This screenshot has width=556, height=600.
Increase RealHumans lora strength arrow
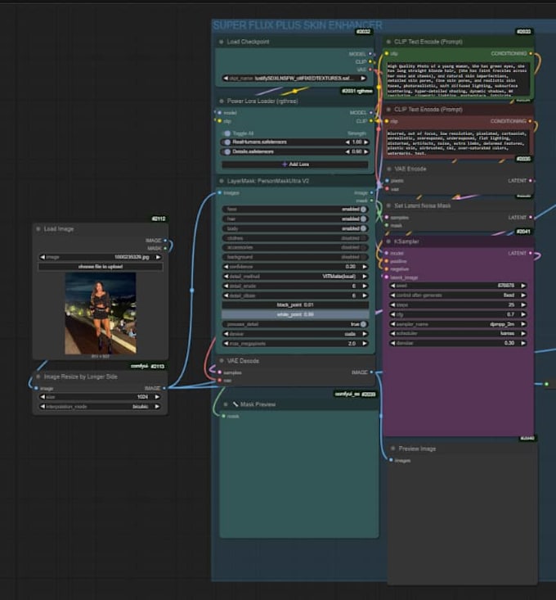coord(365,142)
